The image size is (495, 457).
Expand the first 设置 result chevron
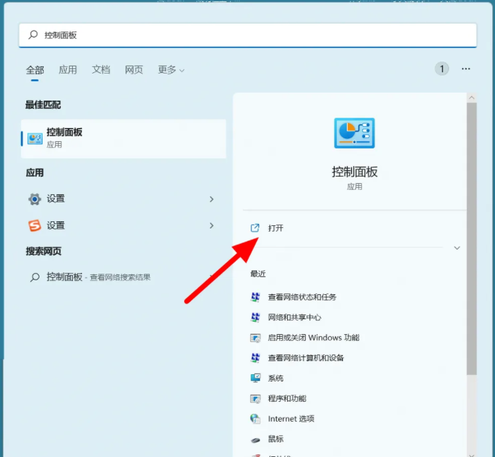click(212, 199)
